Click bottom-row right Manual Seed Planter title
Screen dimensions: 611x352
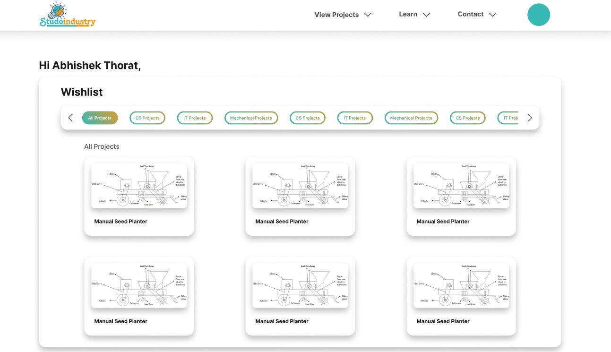pos(443,321)
